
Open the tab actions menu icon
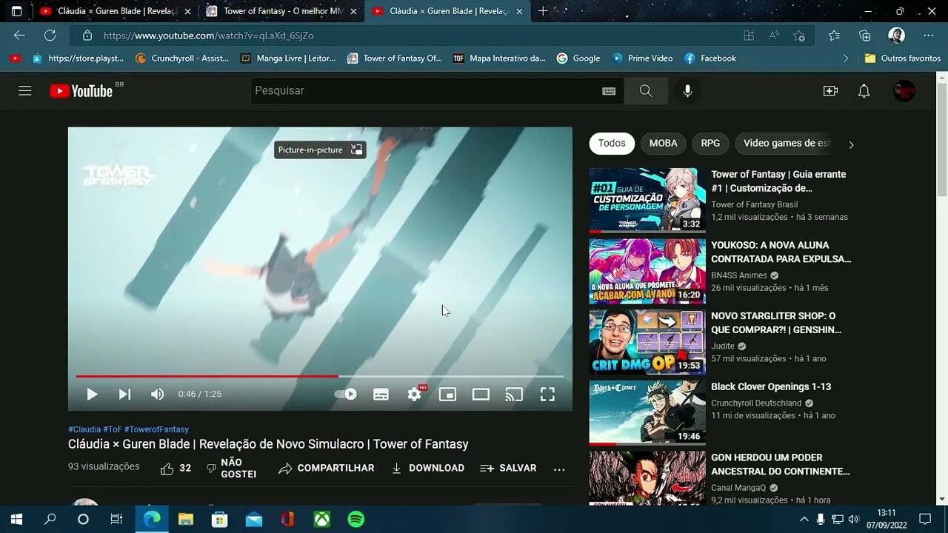16,11
